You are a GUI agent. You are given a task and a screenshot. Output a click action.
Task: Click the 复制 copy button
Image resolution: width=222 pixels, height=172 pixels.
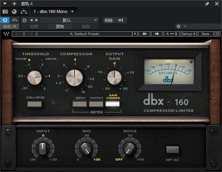point(60,27)
